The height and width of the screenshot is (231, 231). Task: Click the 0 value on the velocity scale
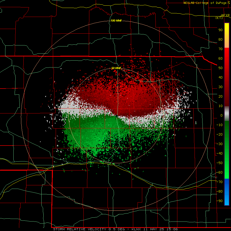click(x=222, y=115)
